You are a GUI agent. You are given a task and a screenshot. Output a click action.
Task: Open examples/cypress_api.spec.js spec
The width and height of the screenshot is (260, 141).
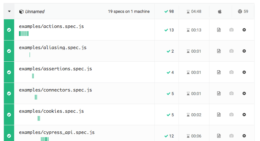coord(57,132)
